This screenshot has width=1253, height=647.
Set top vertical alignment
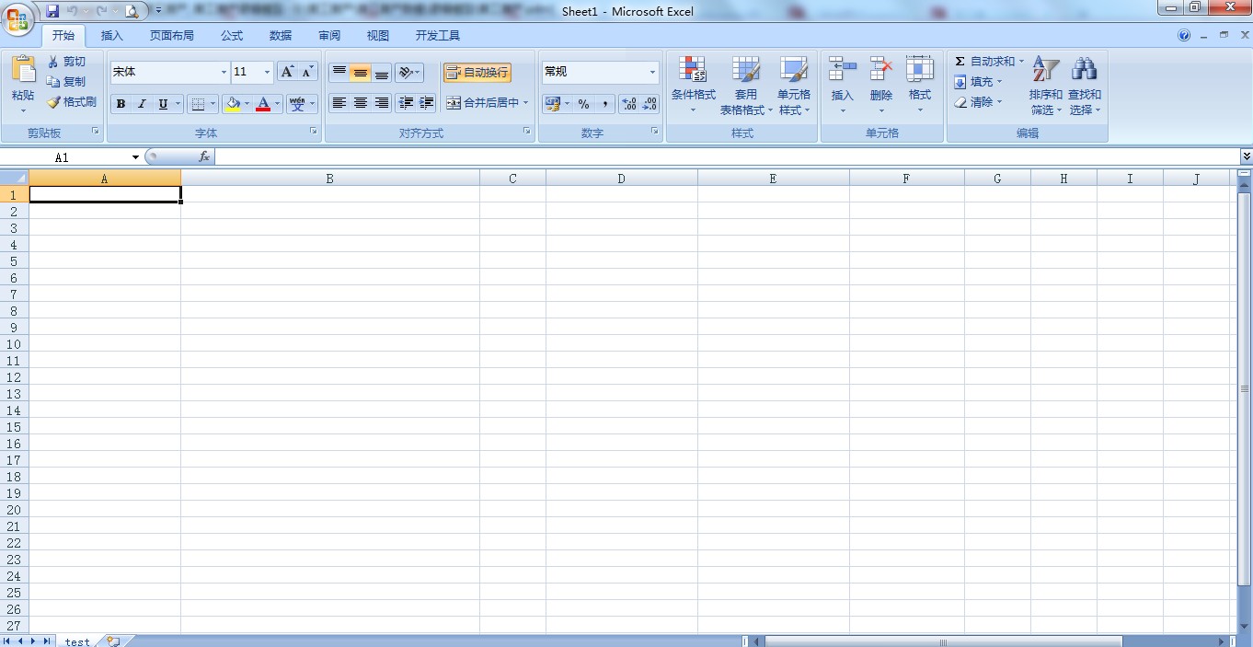point(339,73)
